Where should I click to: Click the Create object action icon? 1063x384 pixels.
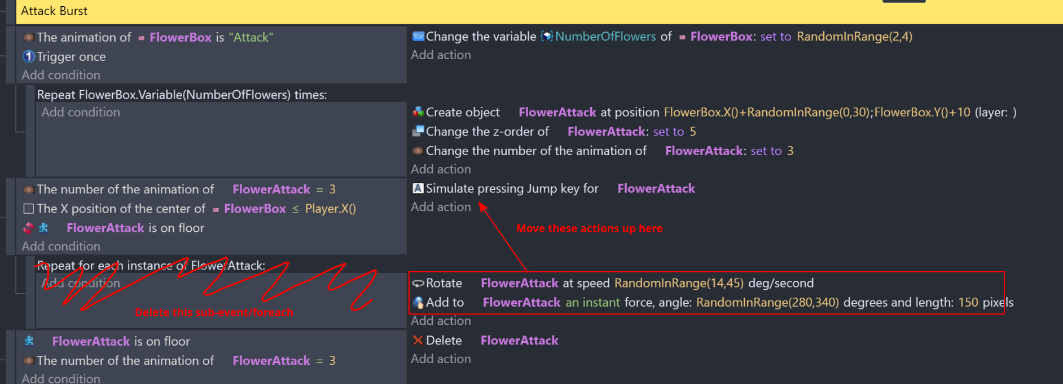pos(418,112)
